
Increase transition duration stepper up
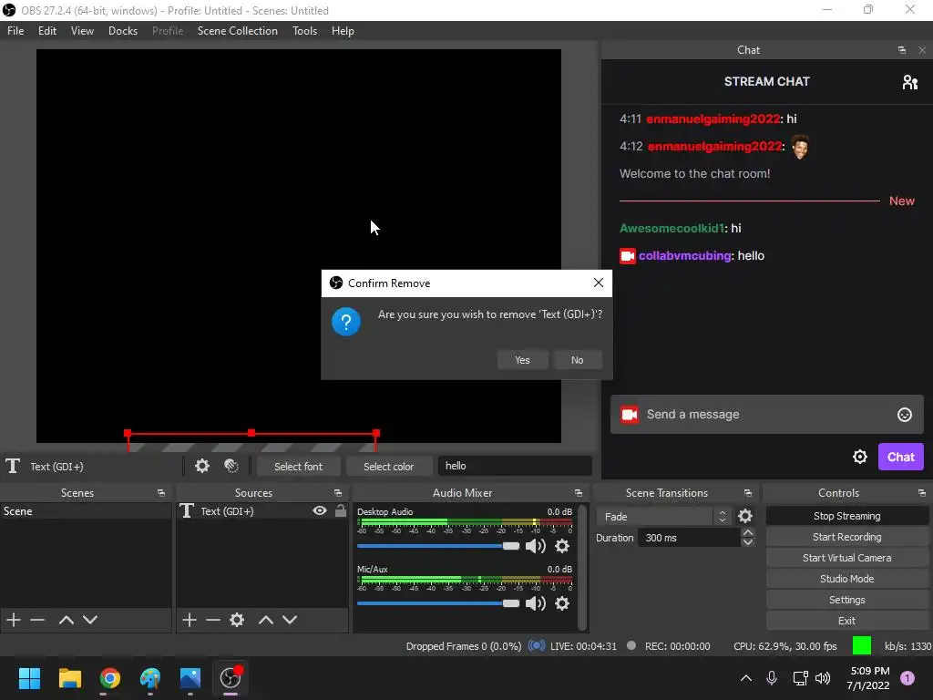pos(748,532)
